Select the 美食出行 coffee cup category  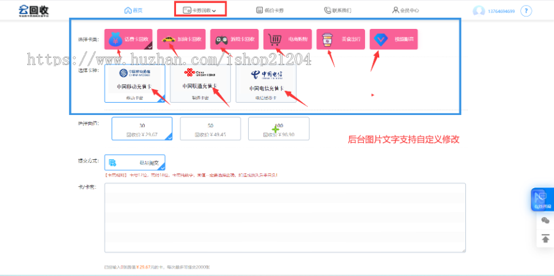tap(340, 39)
